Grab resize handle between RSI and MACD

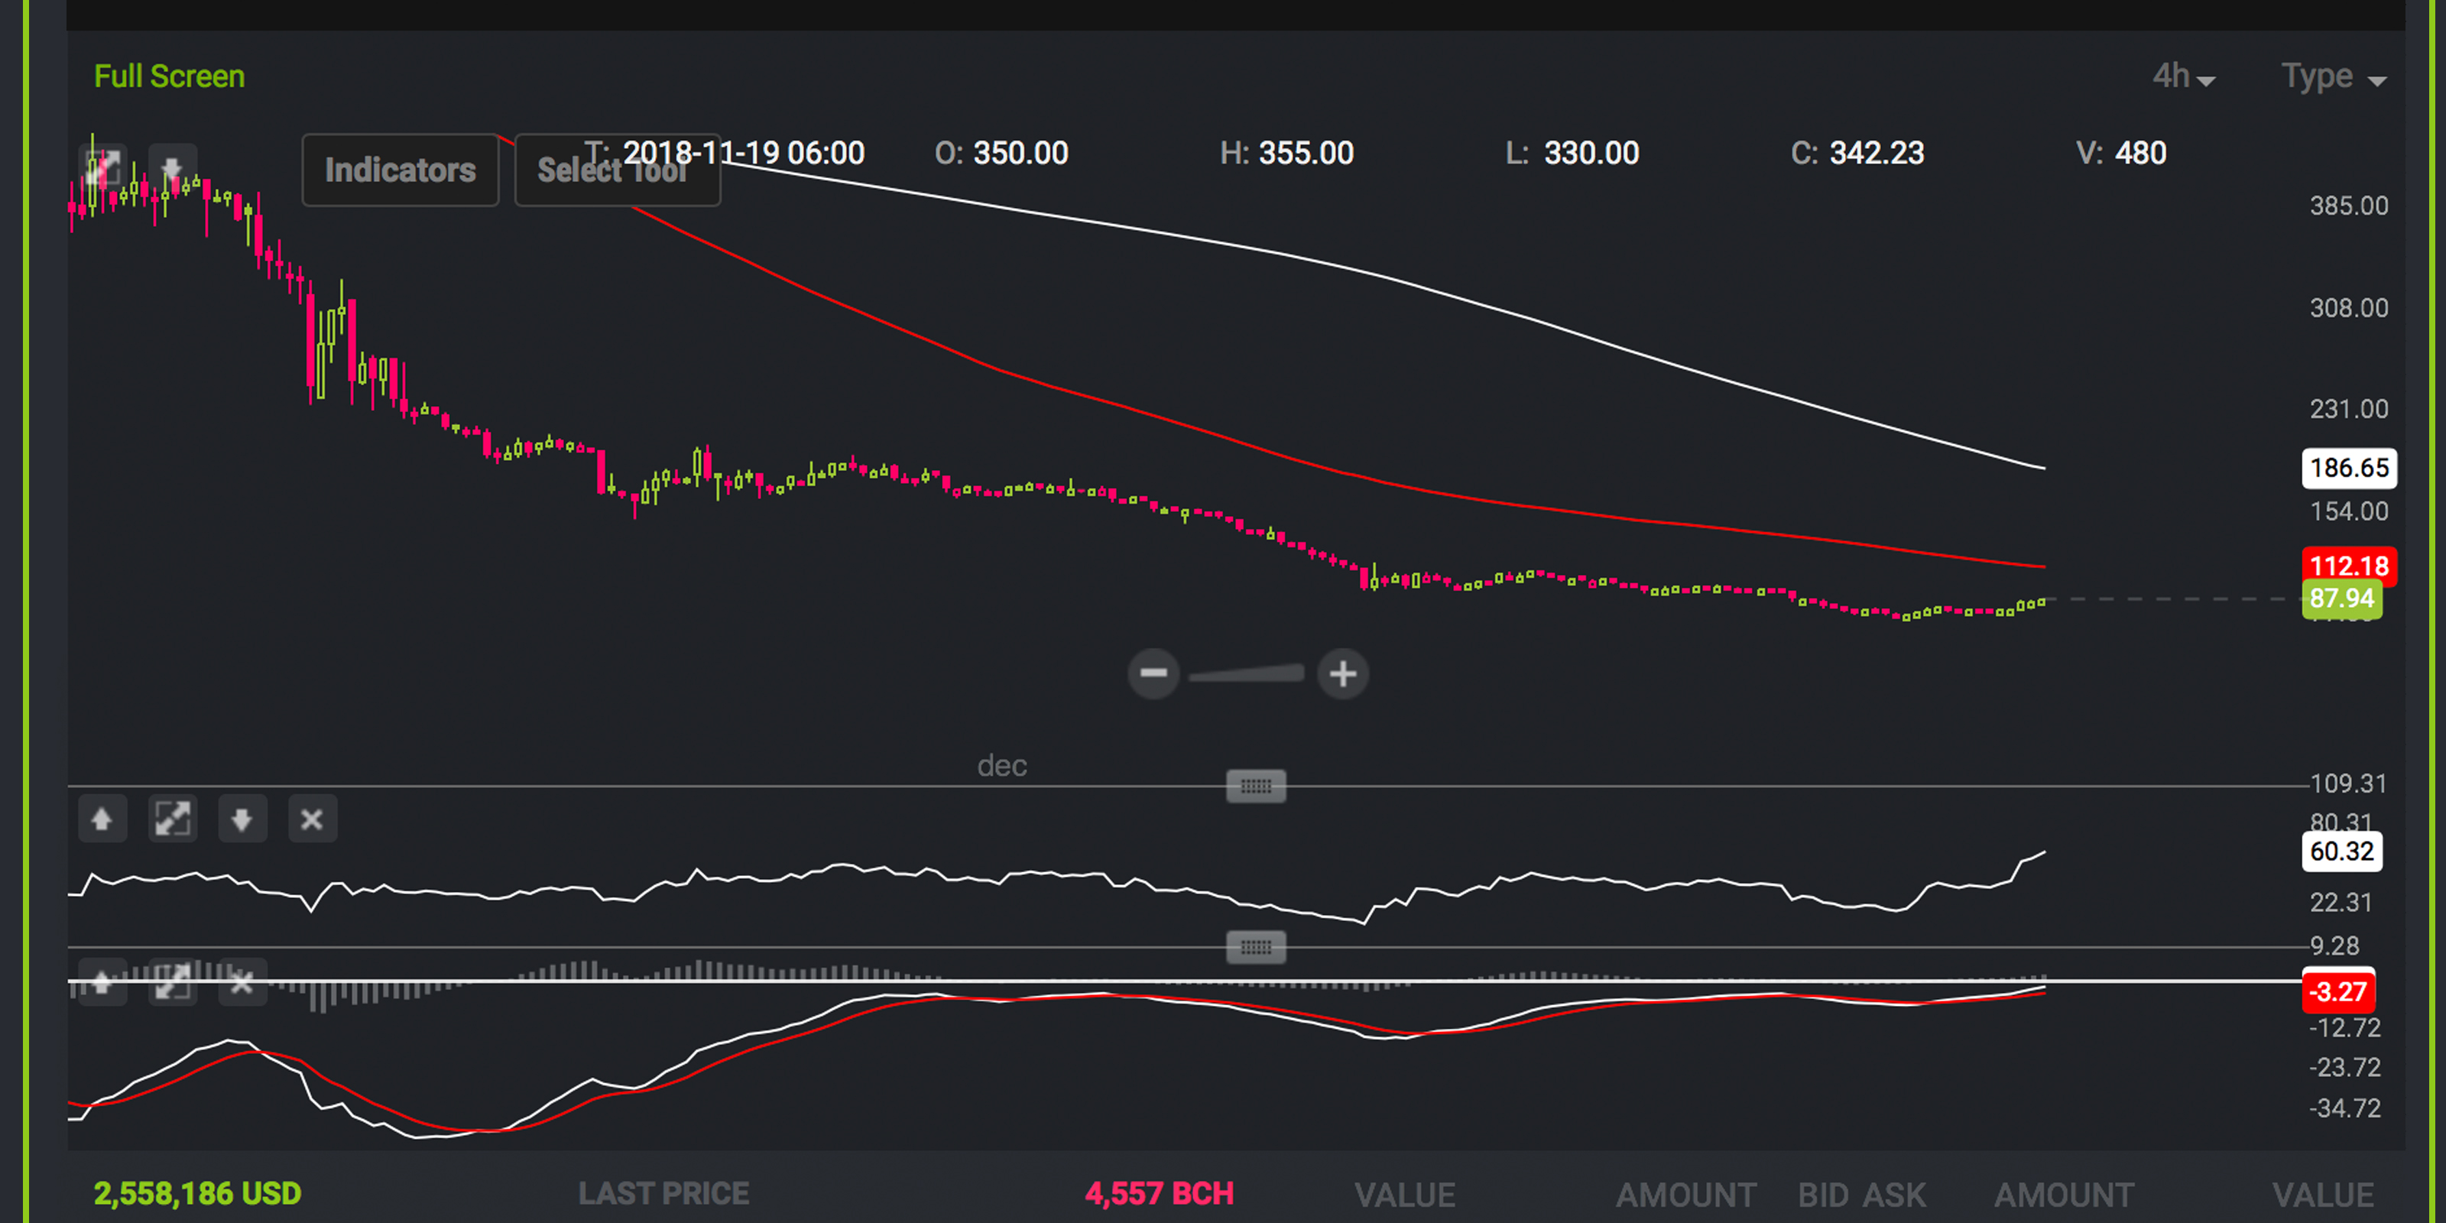pyautogui.click(x=1255, y=947)
